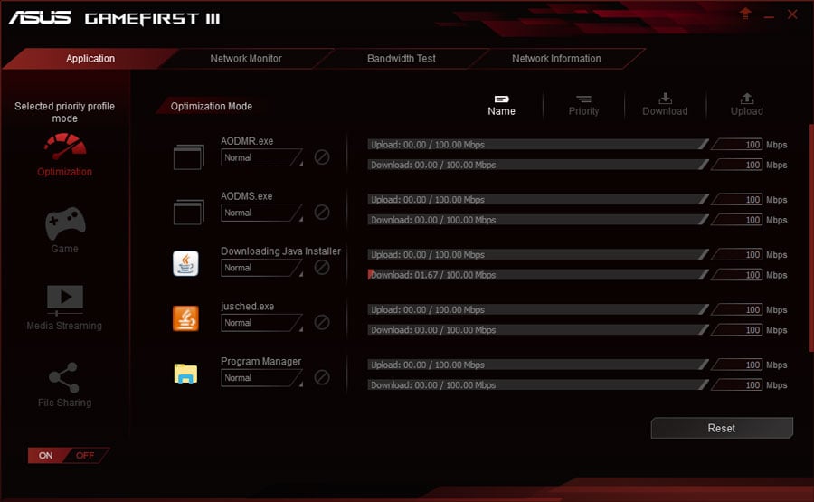814x502 pixels.
Task: Sort list by Download column
Action: pyautogui.click(x=665, y=105)
